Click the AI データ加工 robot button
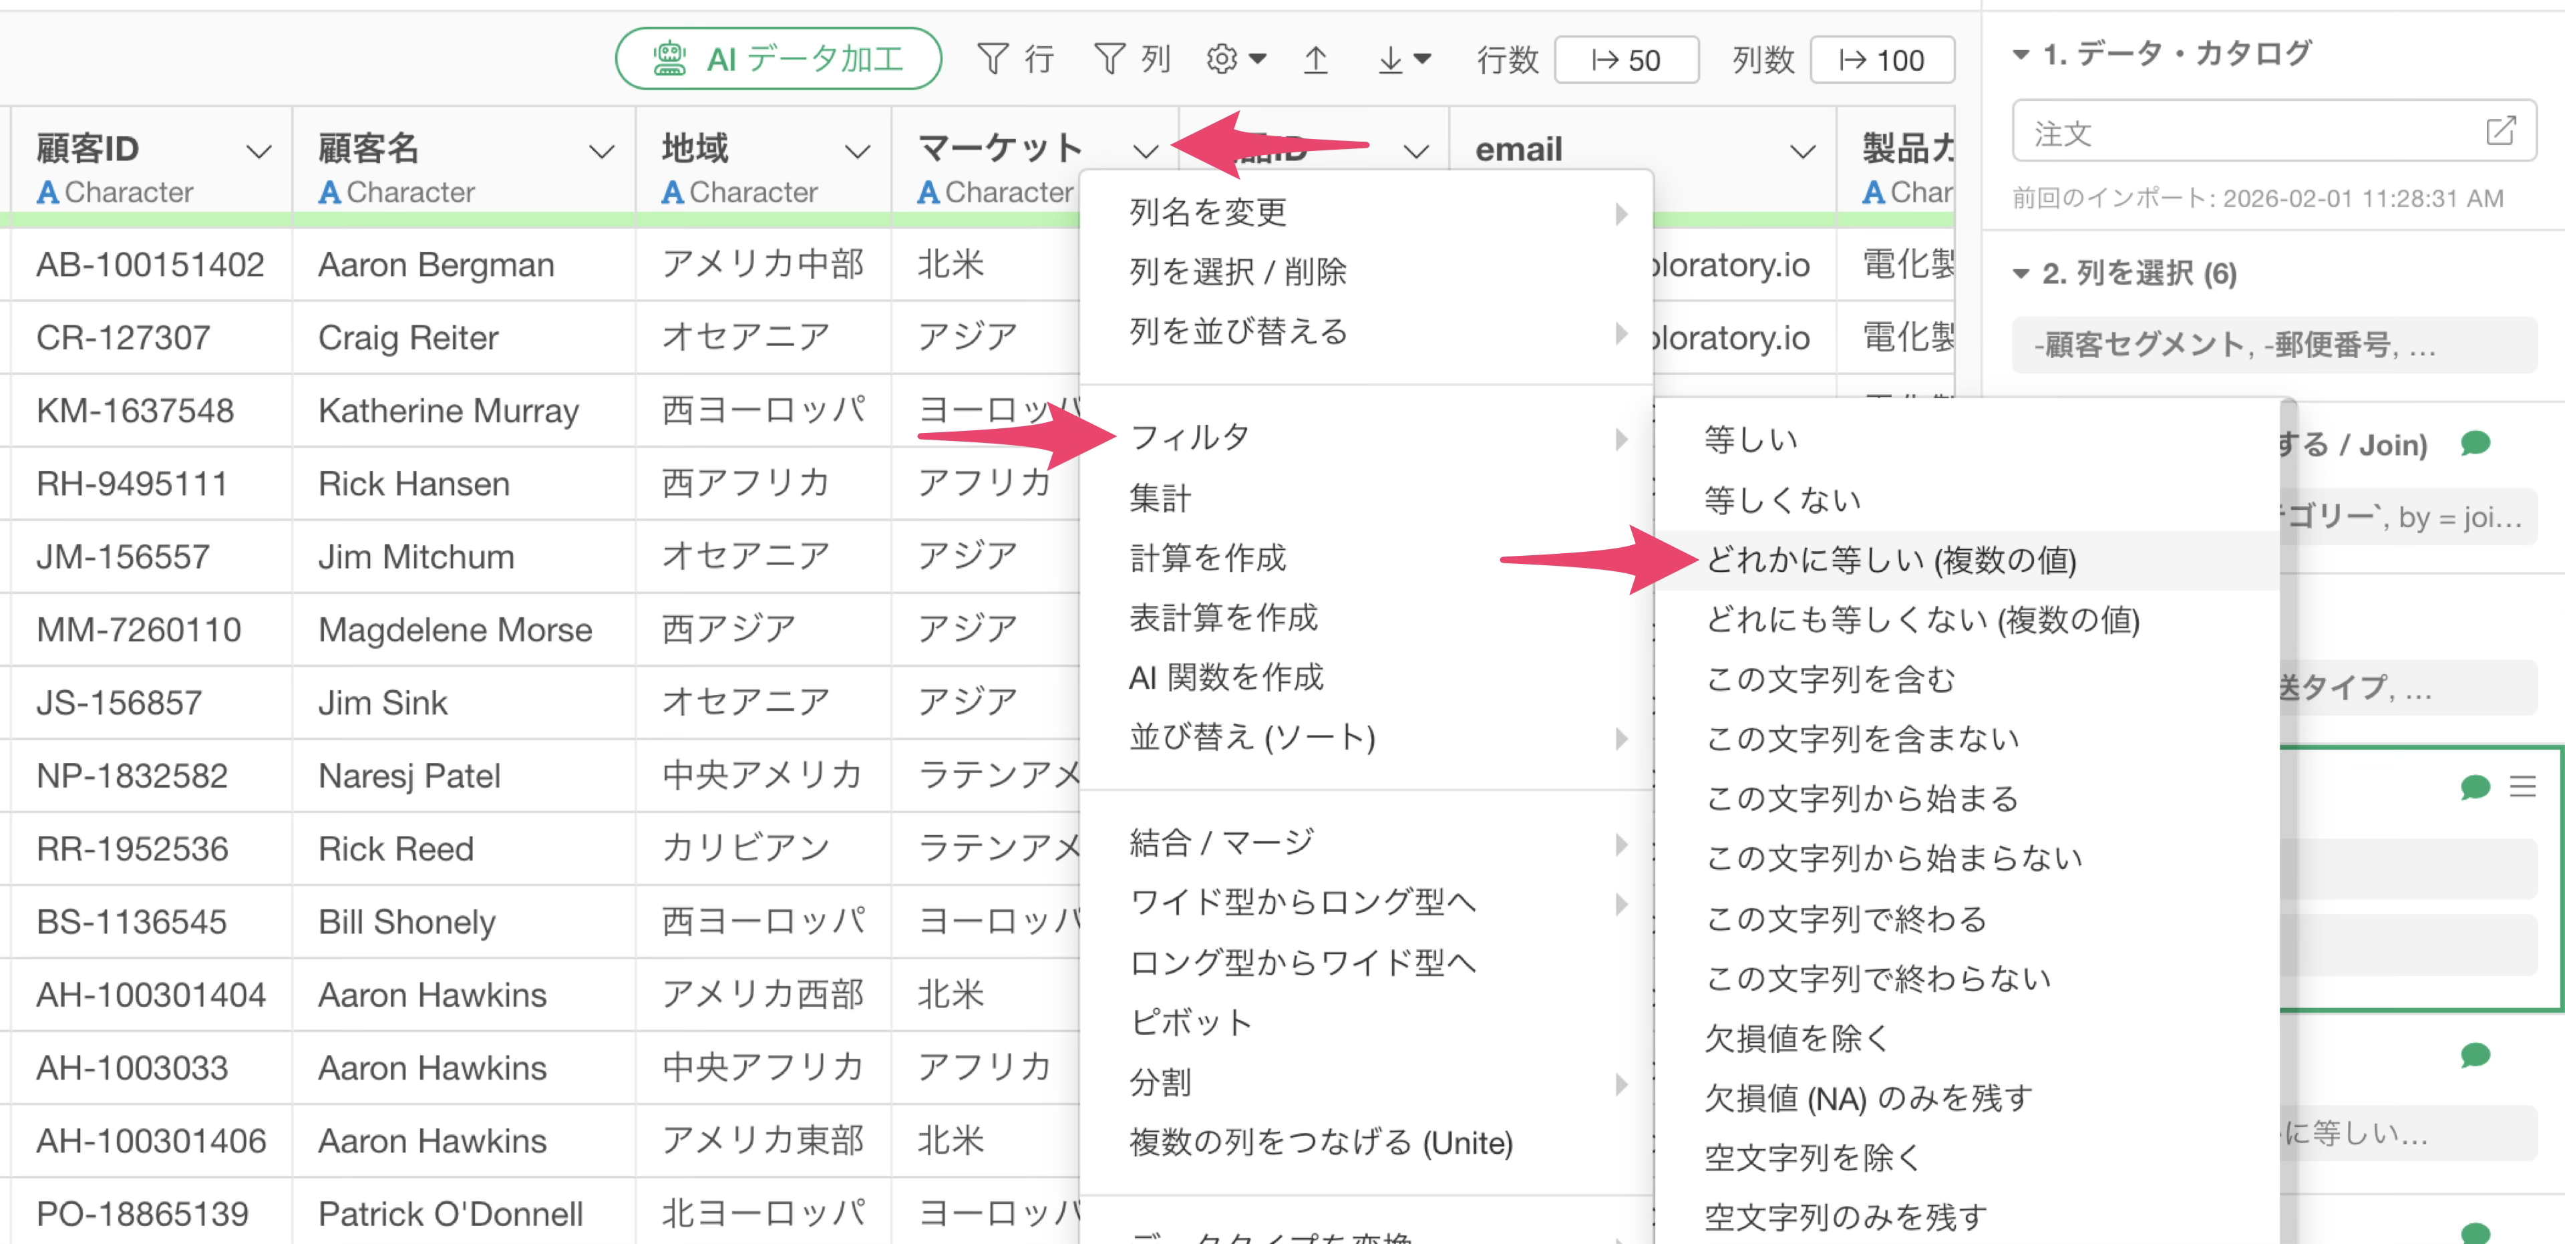Image resolution: width=2565 pixels, height=1244 pixels. point(778,59)
